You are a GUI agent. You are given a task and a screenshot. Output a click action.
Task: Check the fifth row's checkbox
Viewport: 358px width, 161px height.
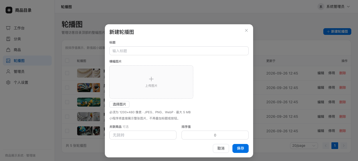point(67,131)
